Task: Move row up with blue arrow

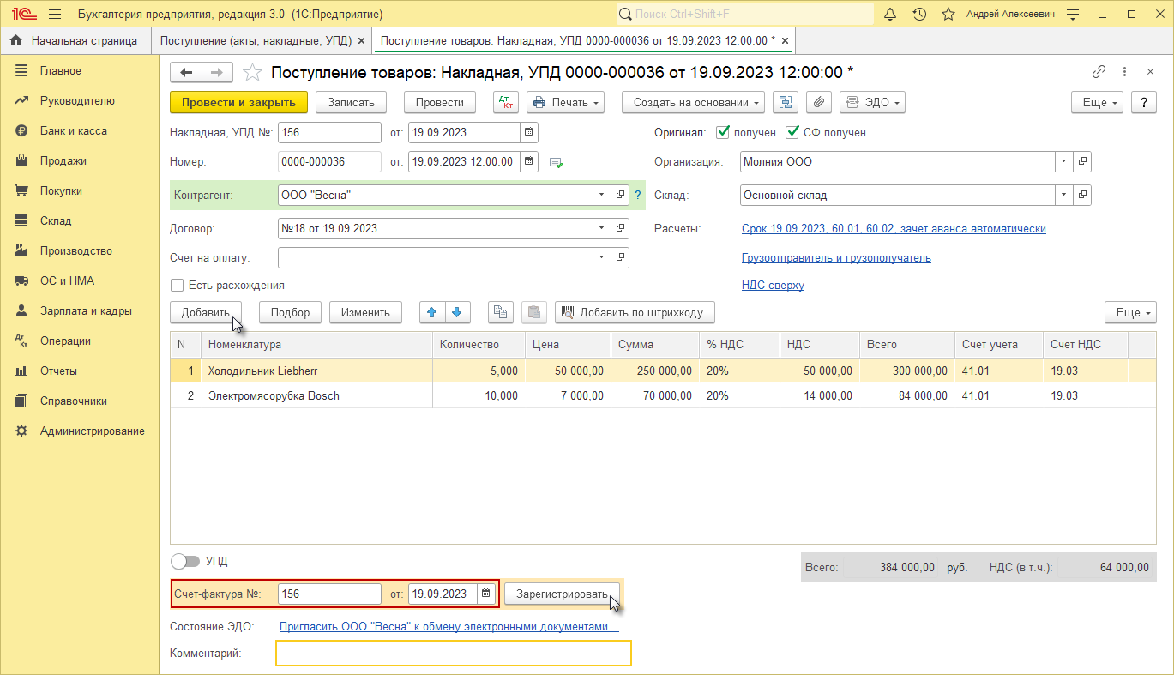Action: [432, 312]
